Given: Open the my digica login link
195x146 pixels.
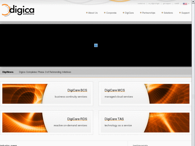Looking at the screenshot, I should (x=154, y=3).
